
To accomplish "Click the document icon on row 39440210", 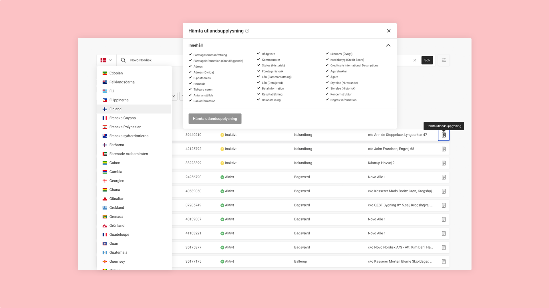I will (x=443, y=135).
